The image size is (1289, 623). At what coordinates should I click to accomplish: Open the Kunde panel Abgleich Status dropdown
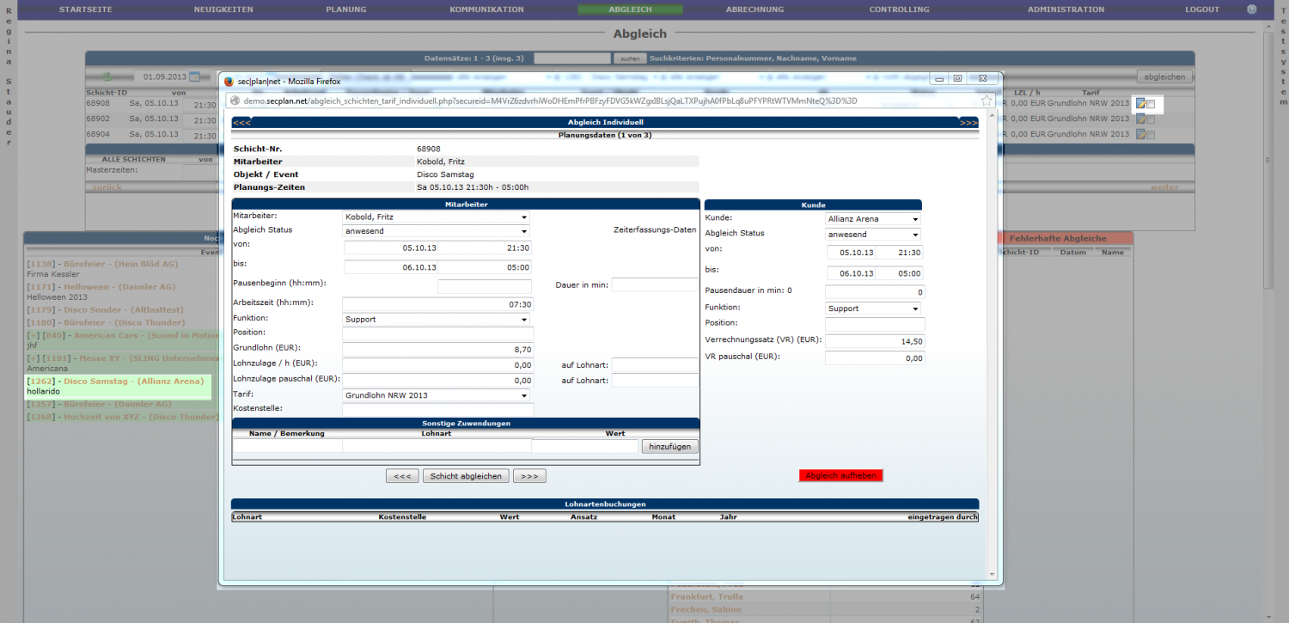(873, 235)
